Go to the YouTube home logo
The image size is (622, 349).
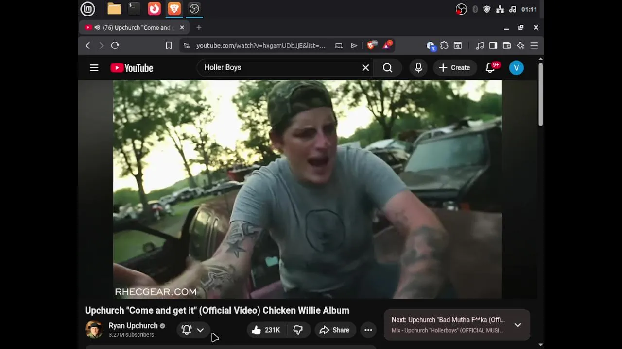(132, 68)
